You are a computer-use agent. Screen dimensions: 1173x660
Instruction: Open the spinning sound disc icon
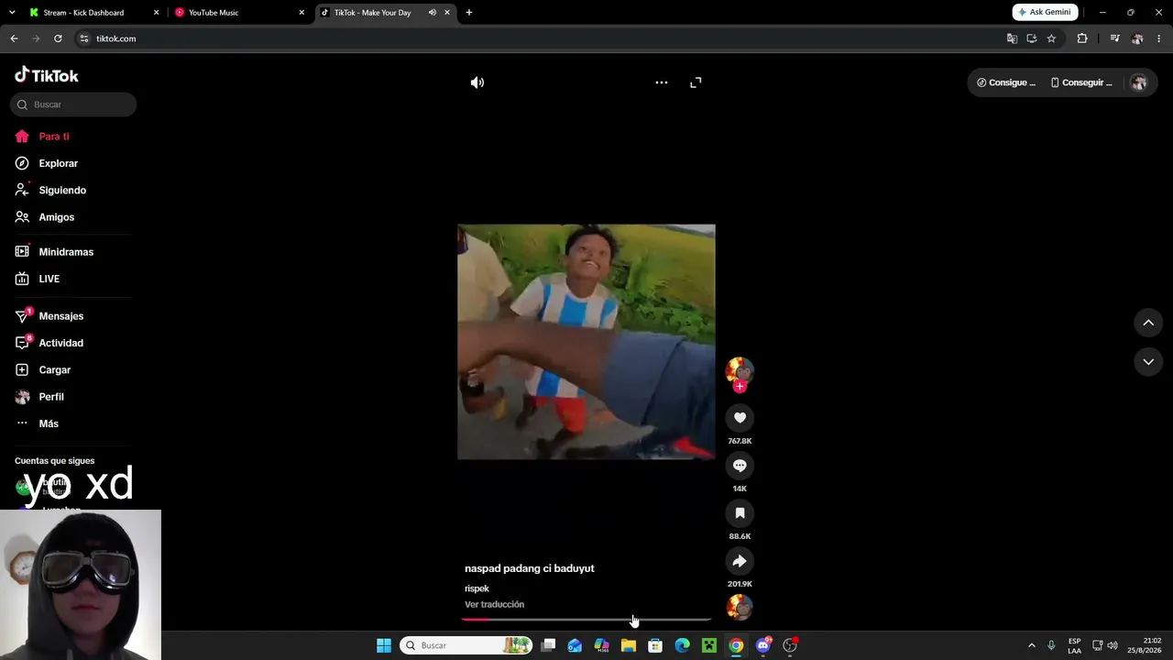tap(740, 607)
